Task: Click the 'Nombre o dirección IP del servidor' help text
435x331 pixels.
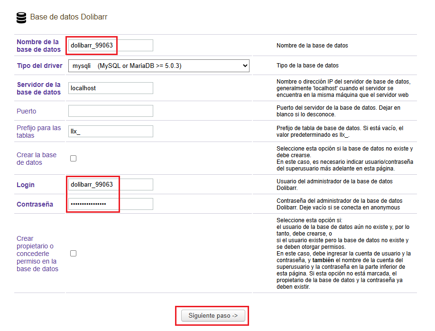Action: pos(343,88)
